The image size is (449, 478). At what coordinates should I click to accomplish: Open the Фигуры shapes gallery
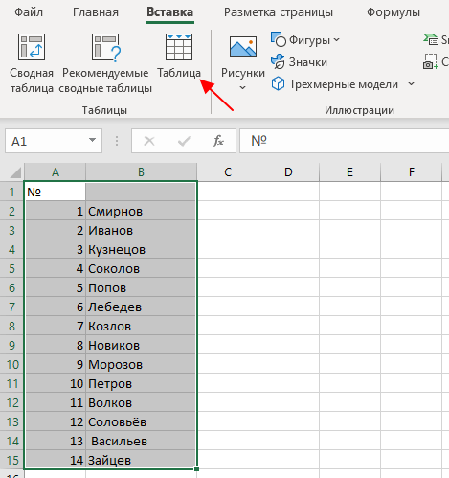tap(305, 40)
